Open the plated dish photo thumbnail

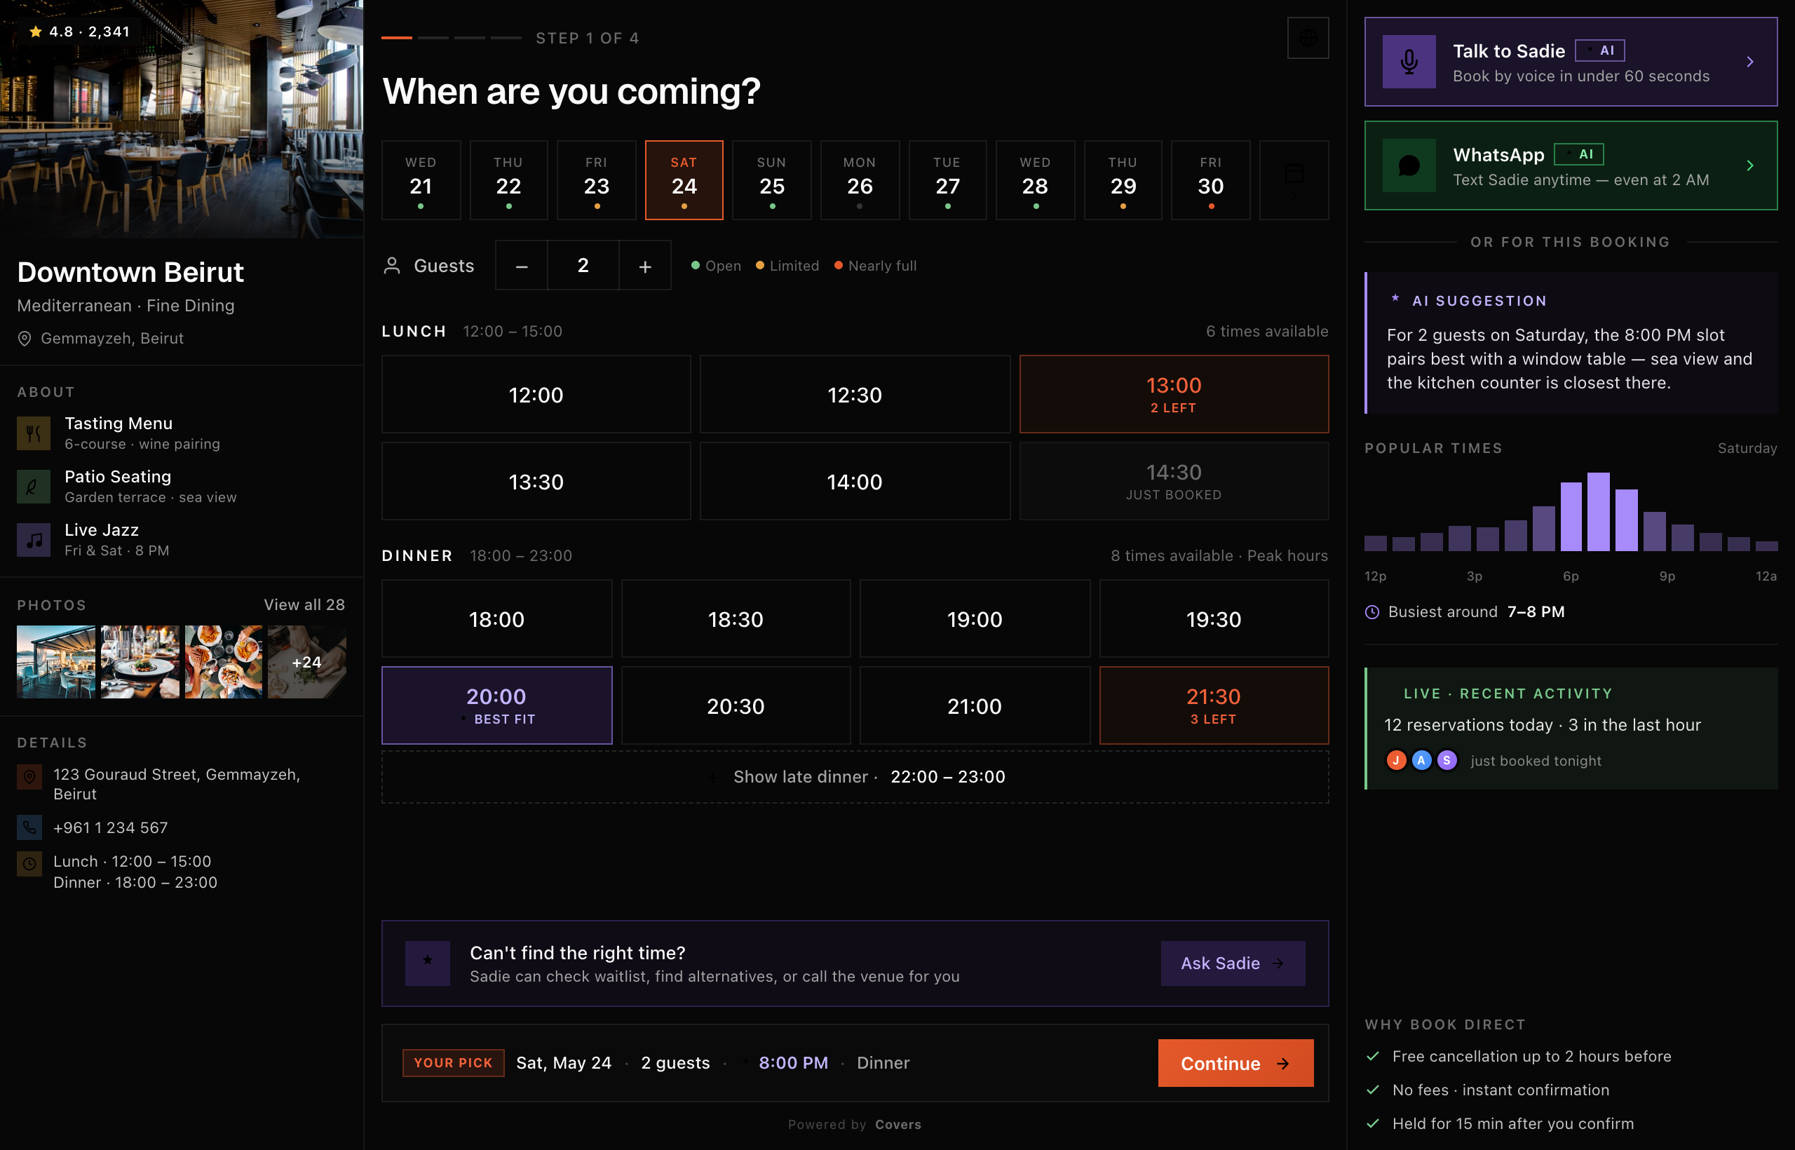[140, 662]
